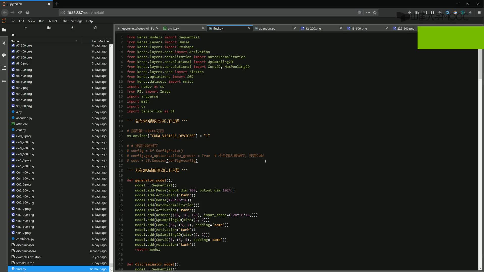Image resolution: width=484 pixels, height=272 pixels.
Task: Close the 13_600.png tab
Action: [387, 28]
